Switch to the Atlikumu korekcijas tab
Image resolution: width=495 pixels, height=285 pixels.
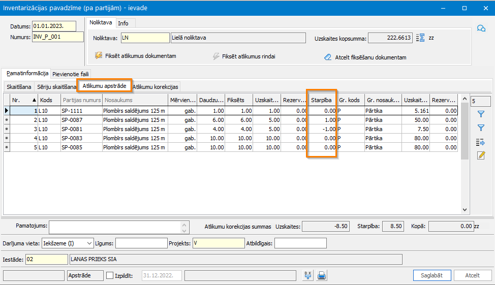tap(156, 87)
